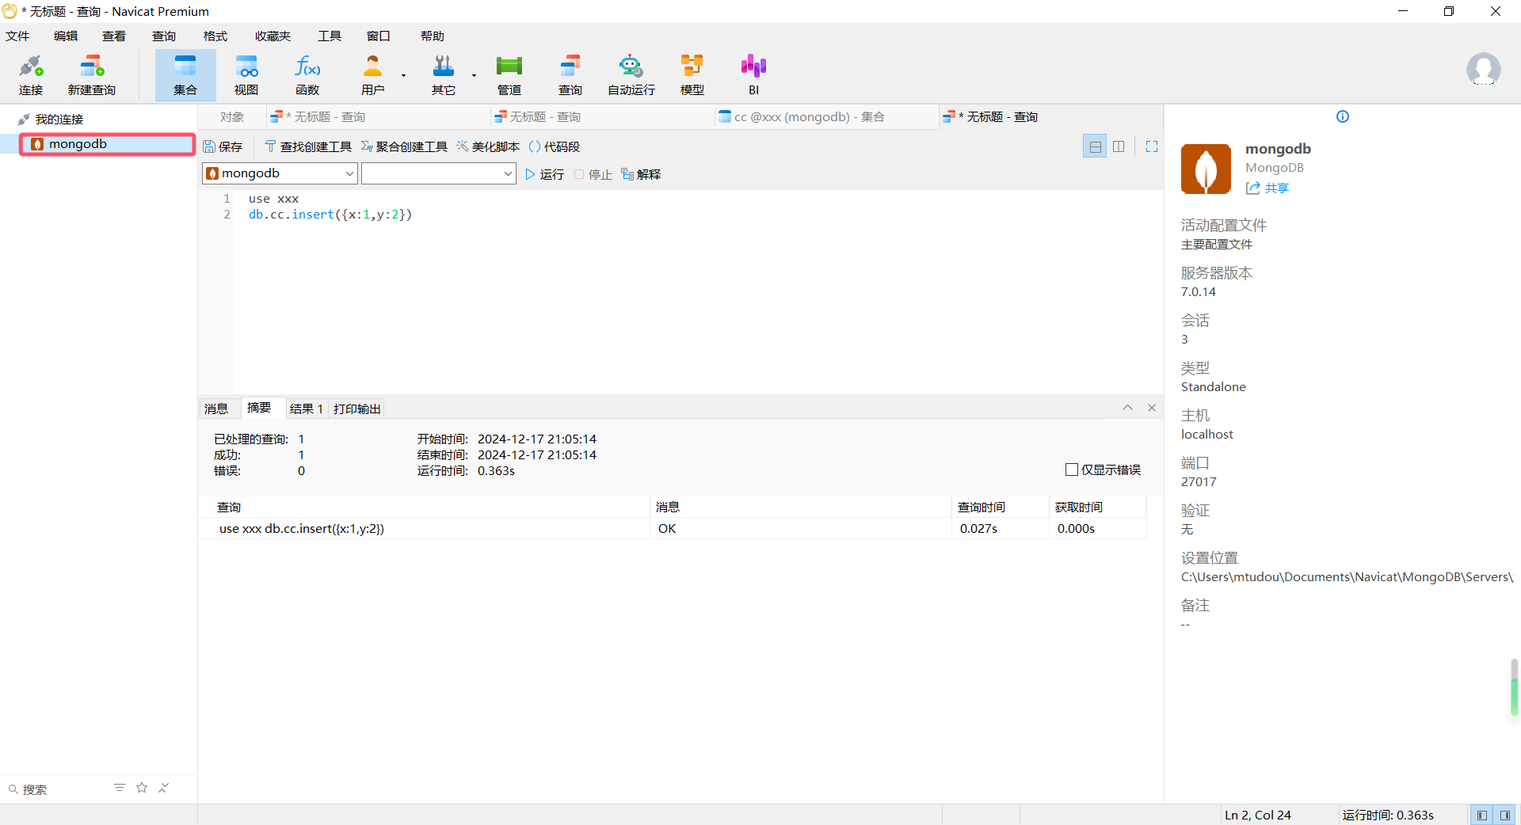Toggle the 仅显示错误 checkbox

pyautogui.click(x=1072, y=470)
